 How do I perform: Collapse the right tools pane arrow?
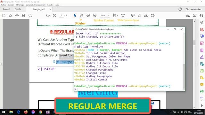197,64
